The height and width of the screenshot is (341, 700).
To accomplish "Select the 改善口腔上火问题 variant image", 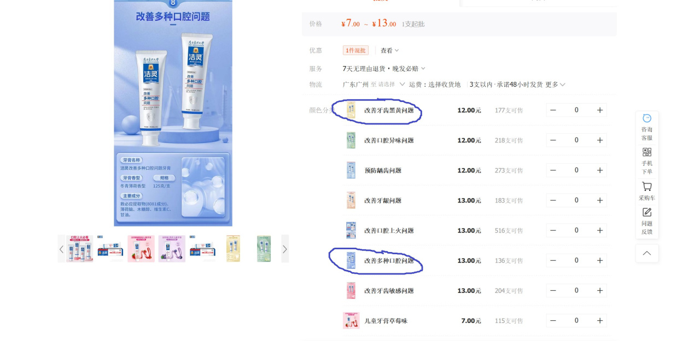I will tap(351, 230).
